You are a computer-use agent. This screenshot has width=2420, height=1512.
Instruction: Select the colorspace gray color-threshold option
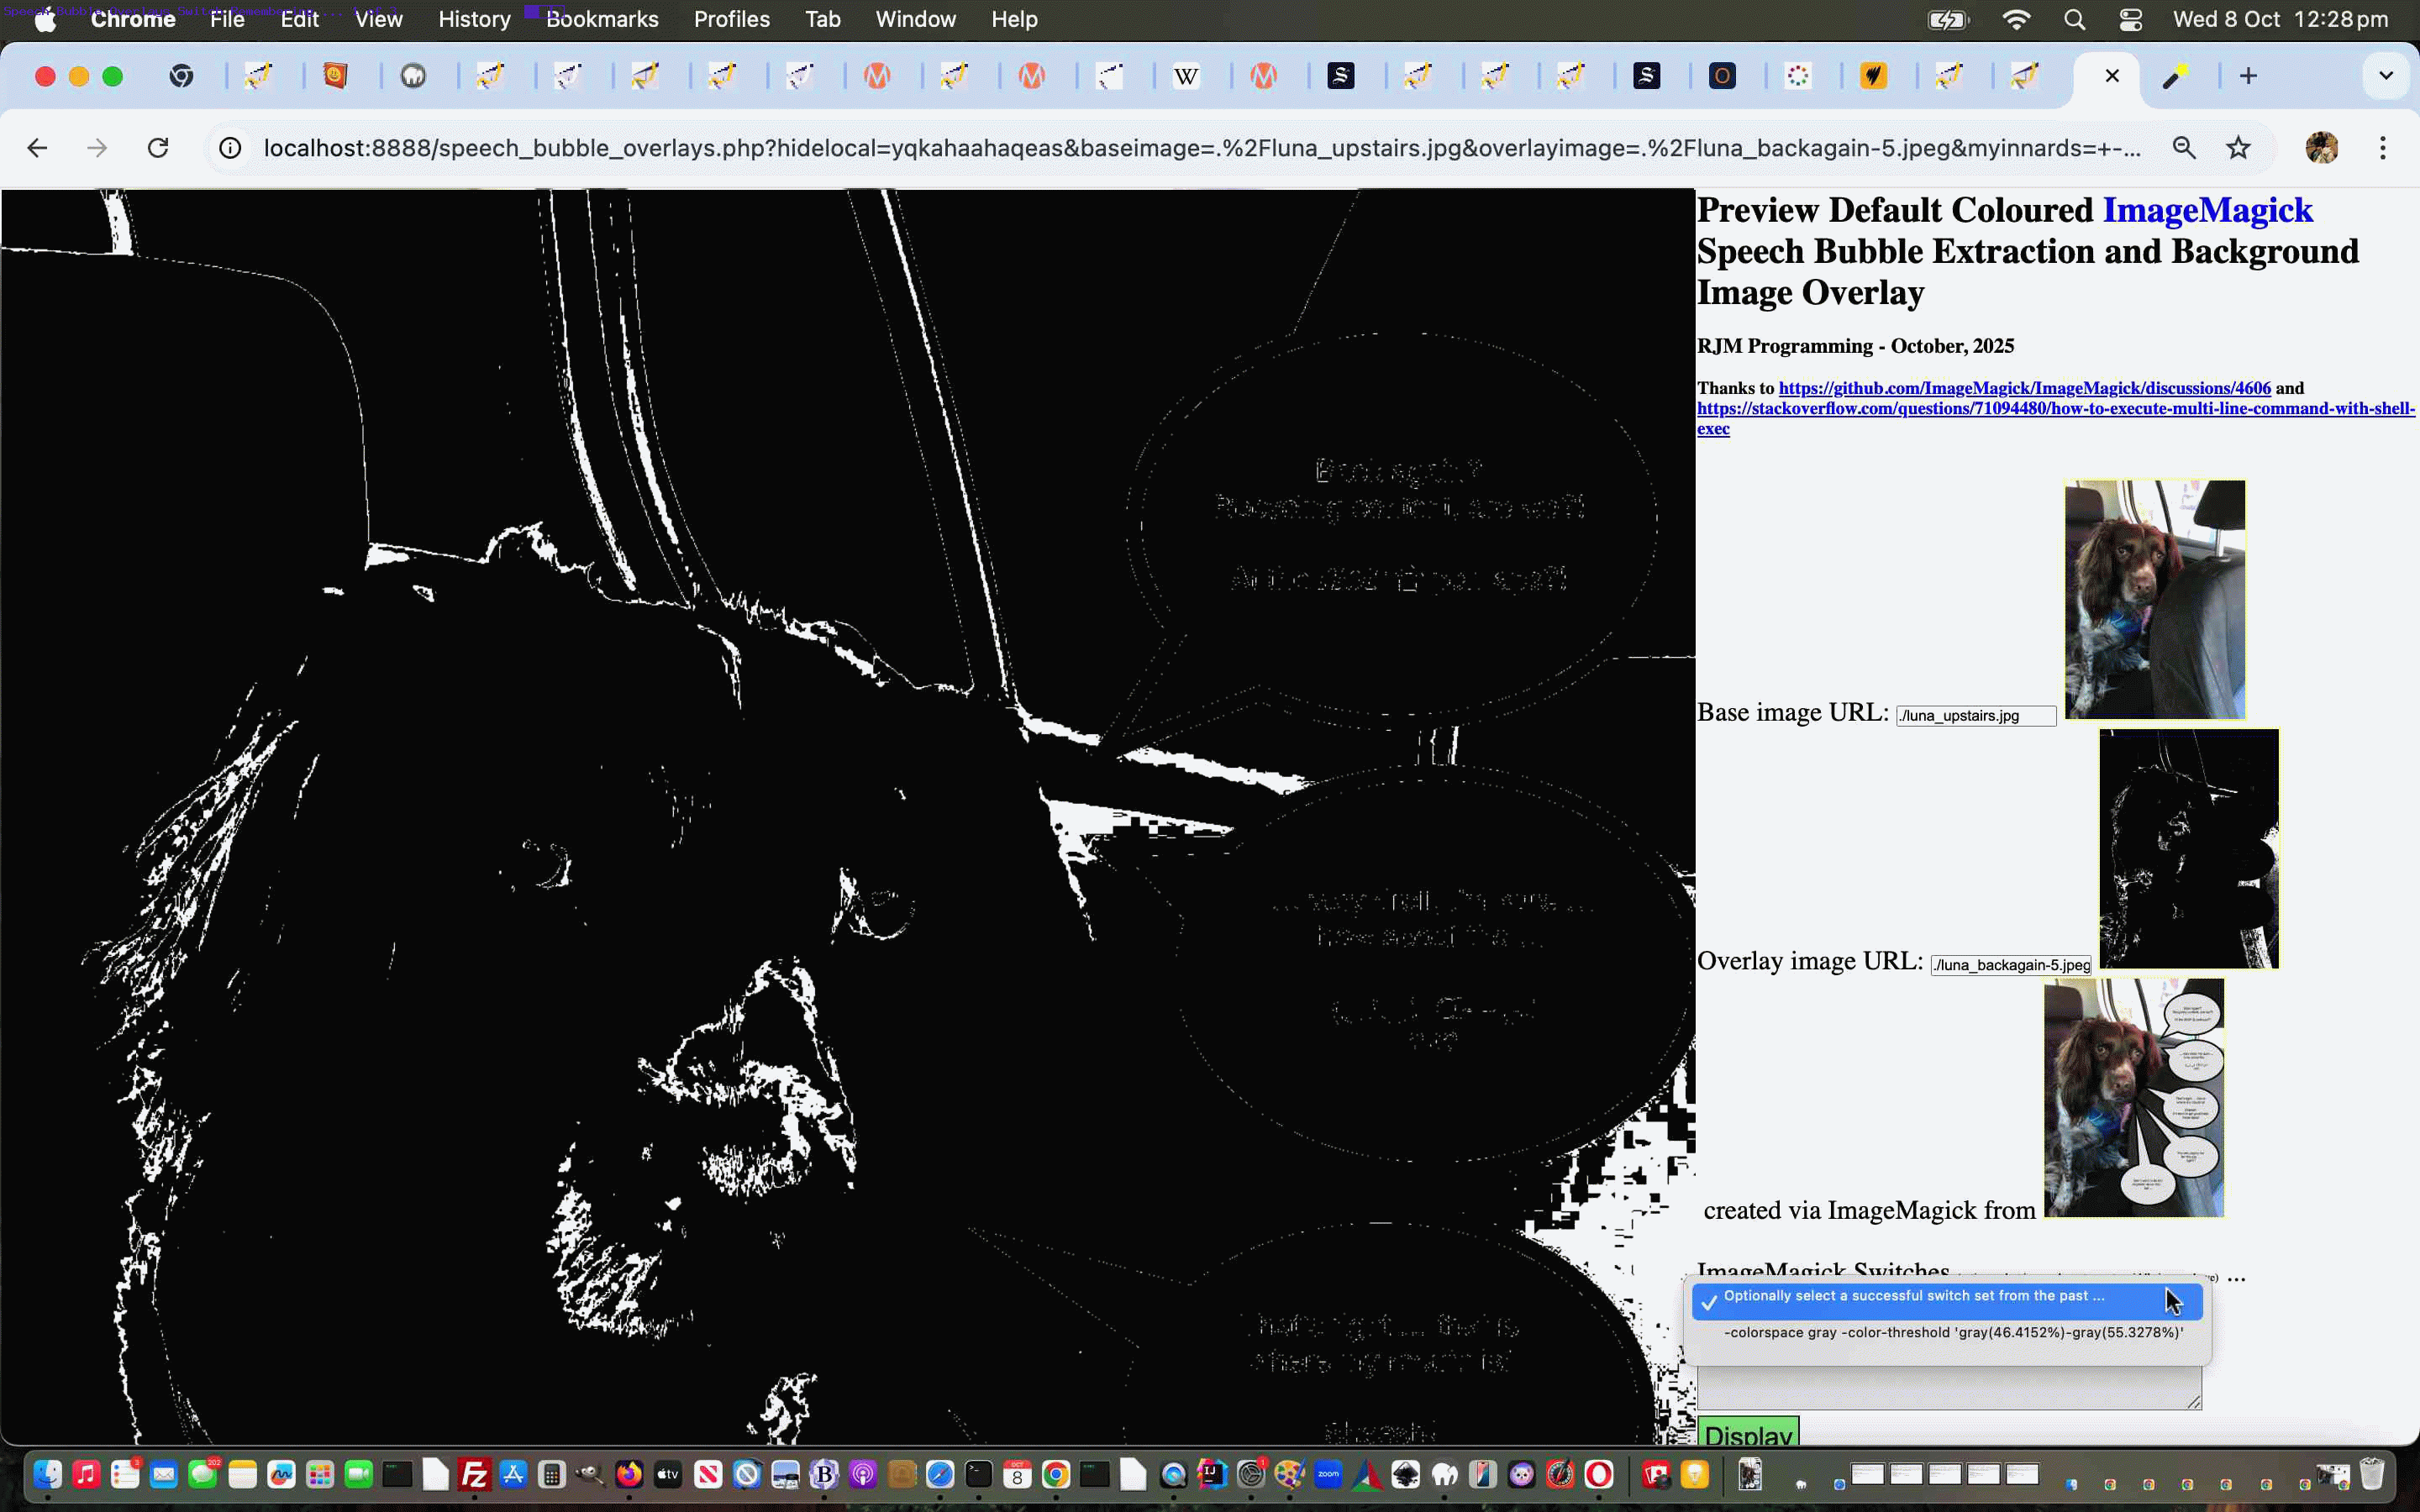1952,1332
